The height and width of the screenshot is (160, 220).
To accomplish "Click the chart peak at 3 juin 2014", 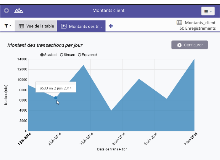I will tap(83, 65).
